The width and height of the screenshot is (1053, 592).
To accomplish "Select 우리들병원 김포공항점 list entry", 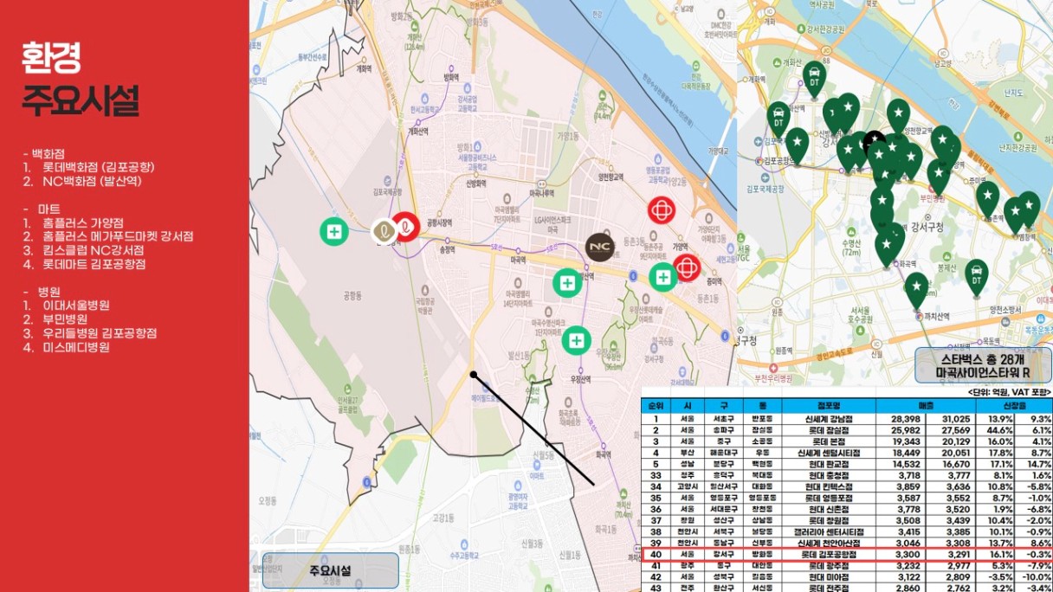I will (100, 332).
